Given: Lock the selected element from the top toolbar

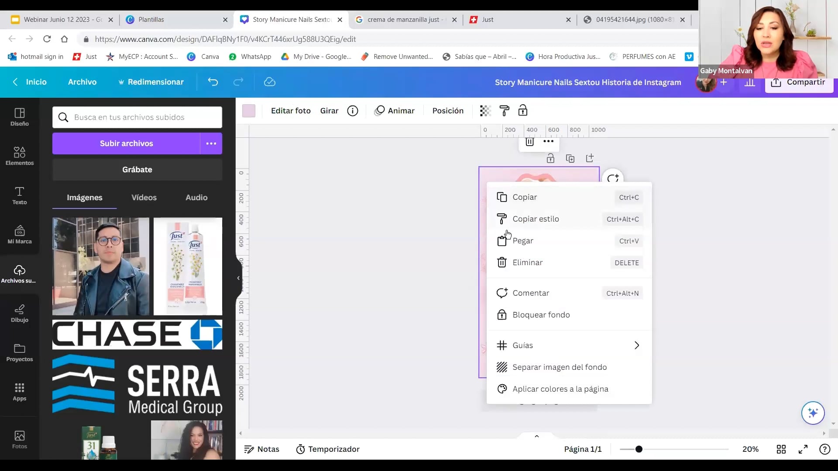Looking at the screenshot, I should point(522,111).
